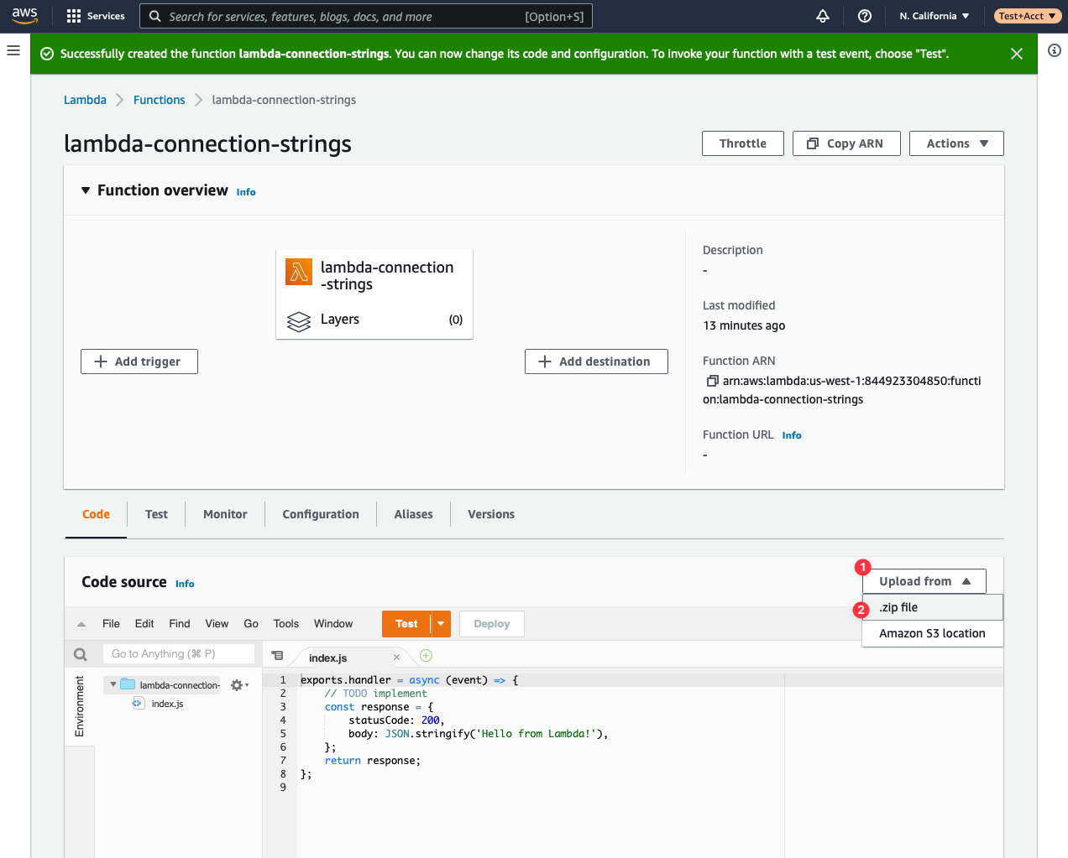Screen dimensions: 1068x858
Task: Open the Test button dropdown arrow
Action: coord(441,624)
